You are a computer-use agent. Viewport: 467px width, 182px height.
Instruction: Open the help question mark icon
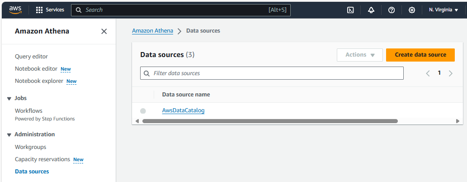[x=392, y=10]
